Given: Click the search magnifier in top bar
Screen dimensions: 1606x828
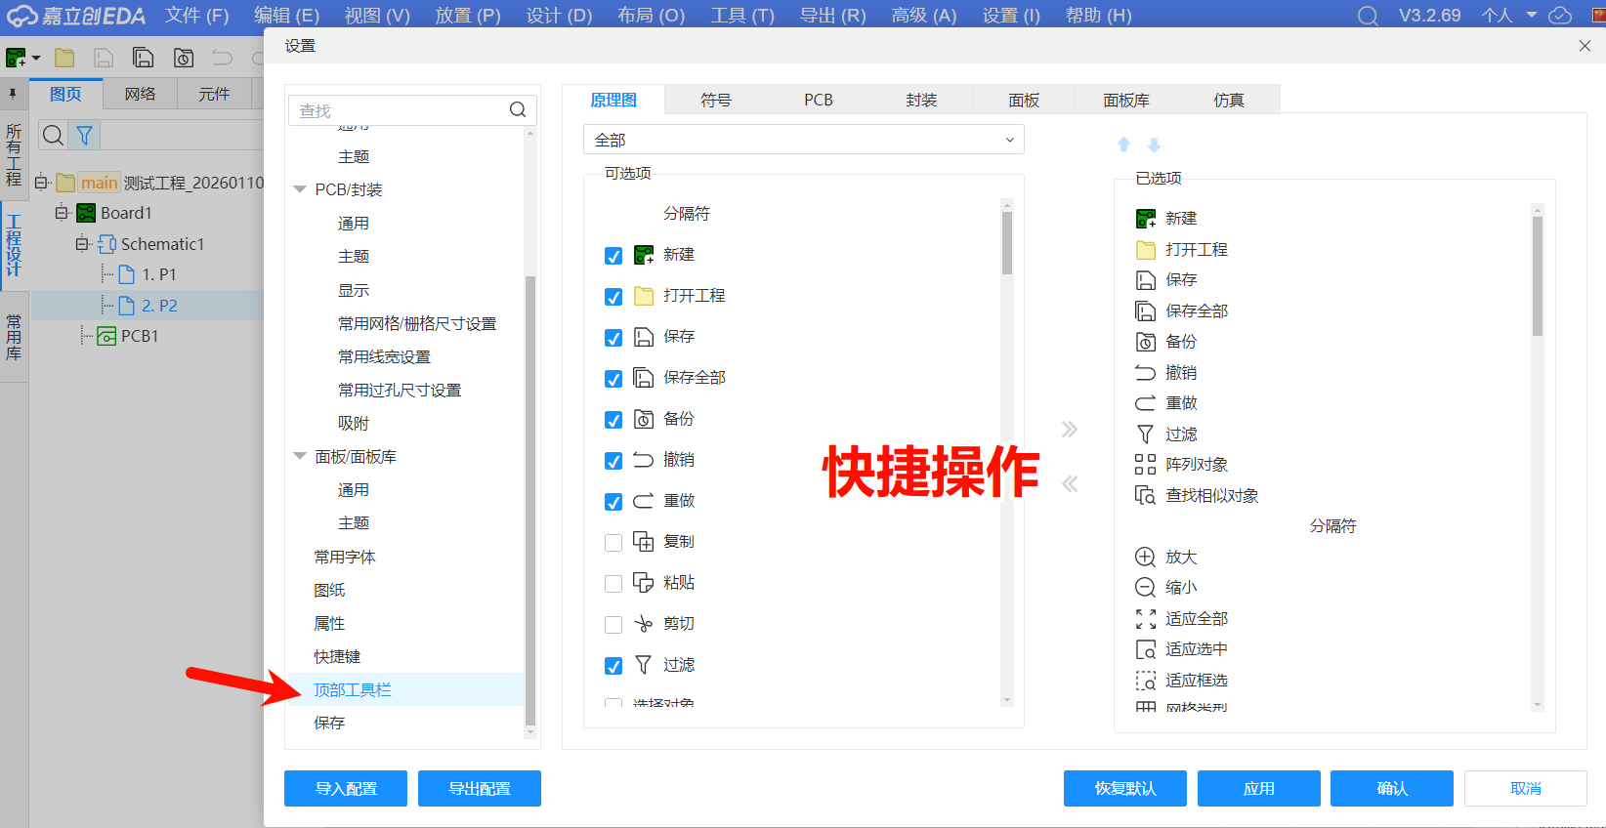Looking at the screenshot, I should tap(1368, 16).
